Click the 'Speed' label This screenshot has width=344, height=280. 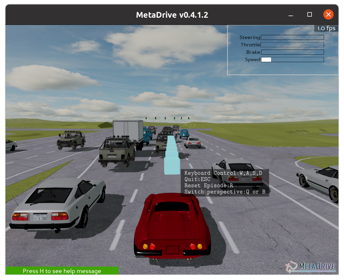pos(252,60)
